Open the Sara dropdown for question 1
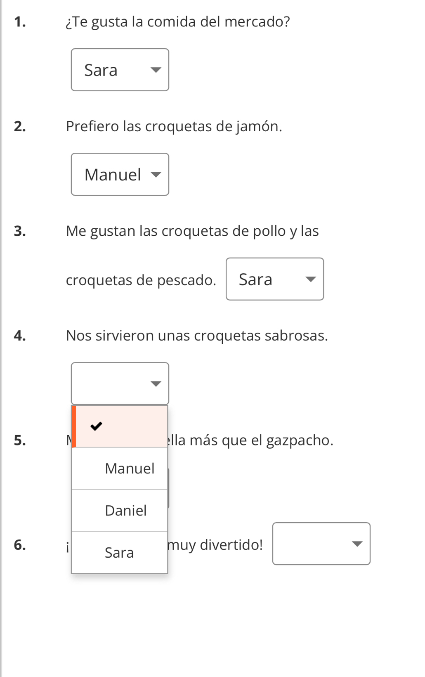The image size is (425, 677). 120,70
